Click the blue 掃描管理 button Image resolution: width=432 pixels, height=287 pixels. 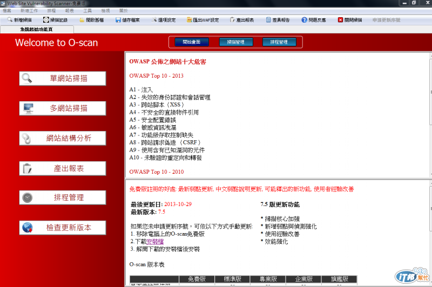[235, 42]
